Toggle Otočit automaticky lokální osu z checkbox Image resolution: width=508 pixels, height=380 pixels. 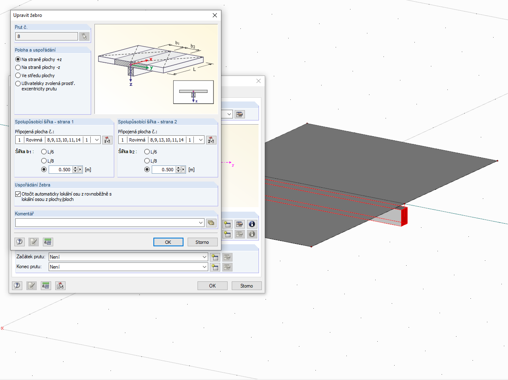click(x=18, y=194)
